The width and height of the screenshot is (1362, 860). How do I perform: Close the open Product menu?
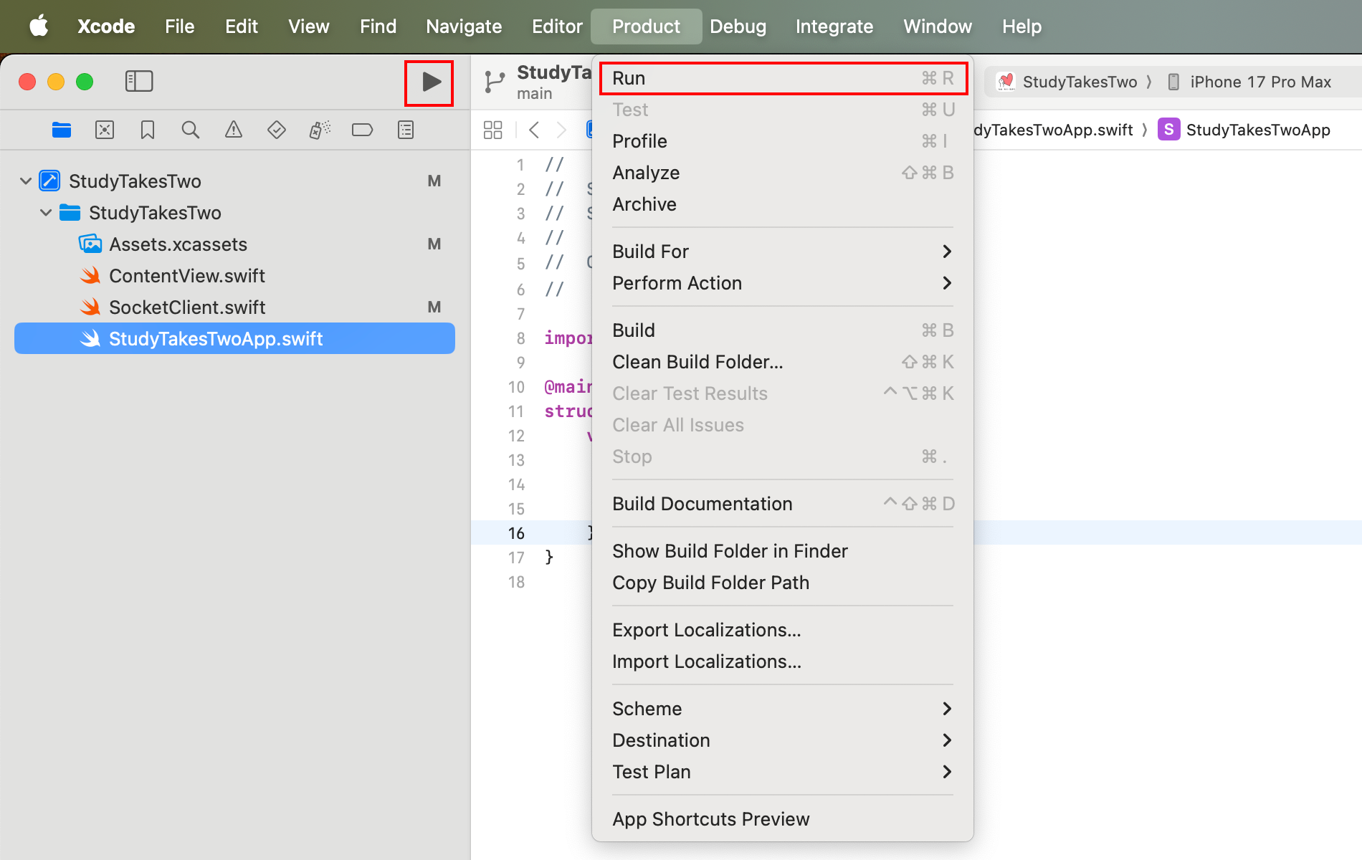[647, 27]
